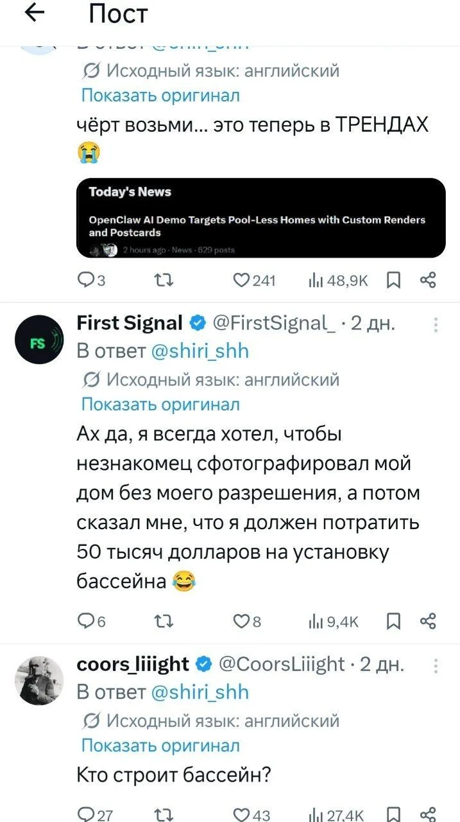
Task: Open the Today's News OpenClaw card
Action: click(x=260, y=218)
